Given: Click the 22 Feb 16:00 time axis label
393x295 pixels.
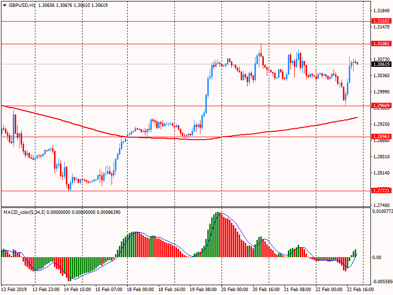Looking at the screenshot, I should click(360, 290).
